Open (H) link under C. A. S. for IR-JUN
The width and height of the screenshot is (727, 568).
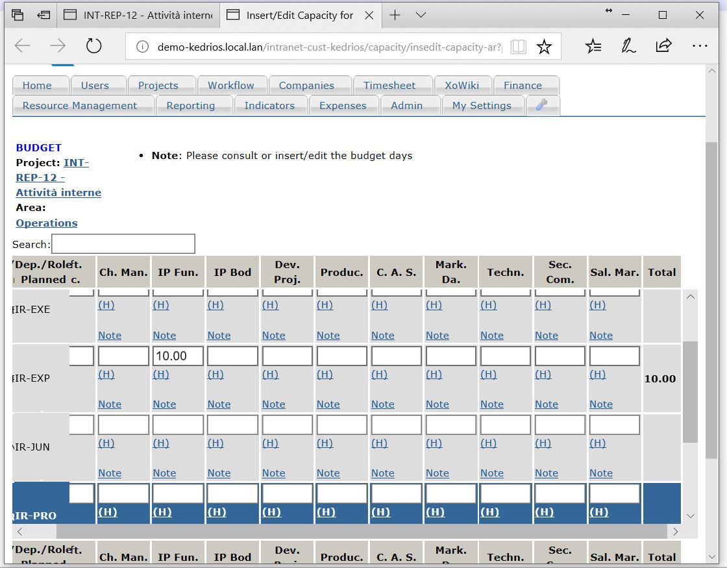tap(380, 443)
